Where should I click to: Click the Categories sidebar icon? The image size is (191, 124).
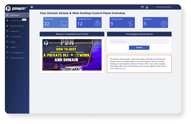(x=7, y=31)
